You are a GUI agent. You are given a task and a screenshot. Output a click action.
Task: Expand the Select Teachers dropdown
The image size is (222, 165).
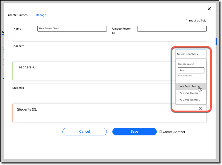pos(191,54)
